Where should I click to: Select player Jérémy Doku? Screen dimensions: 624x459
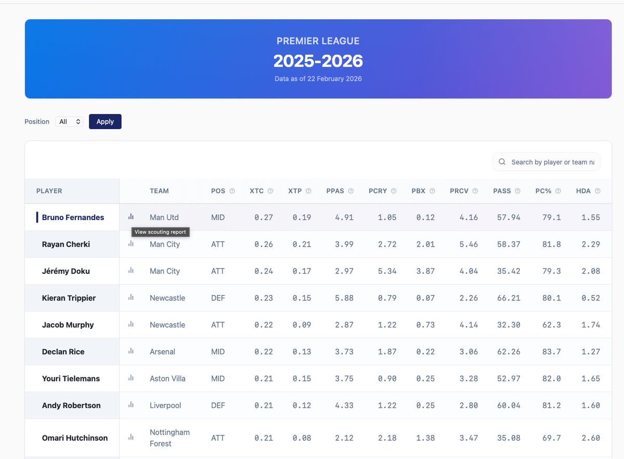click(66, 271)
